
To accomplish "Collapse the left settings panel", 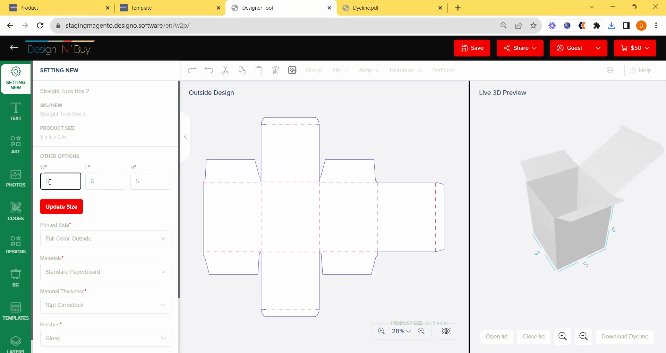I will [185, 136].
